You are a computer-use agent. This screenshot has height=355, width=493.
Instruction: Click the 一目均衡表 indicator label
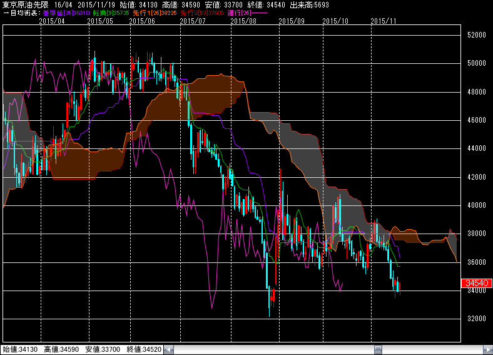click(22, 13)
